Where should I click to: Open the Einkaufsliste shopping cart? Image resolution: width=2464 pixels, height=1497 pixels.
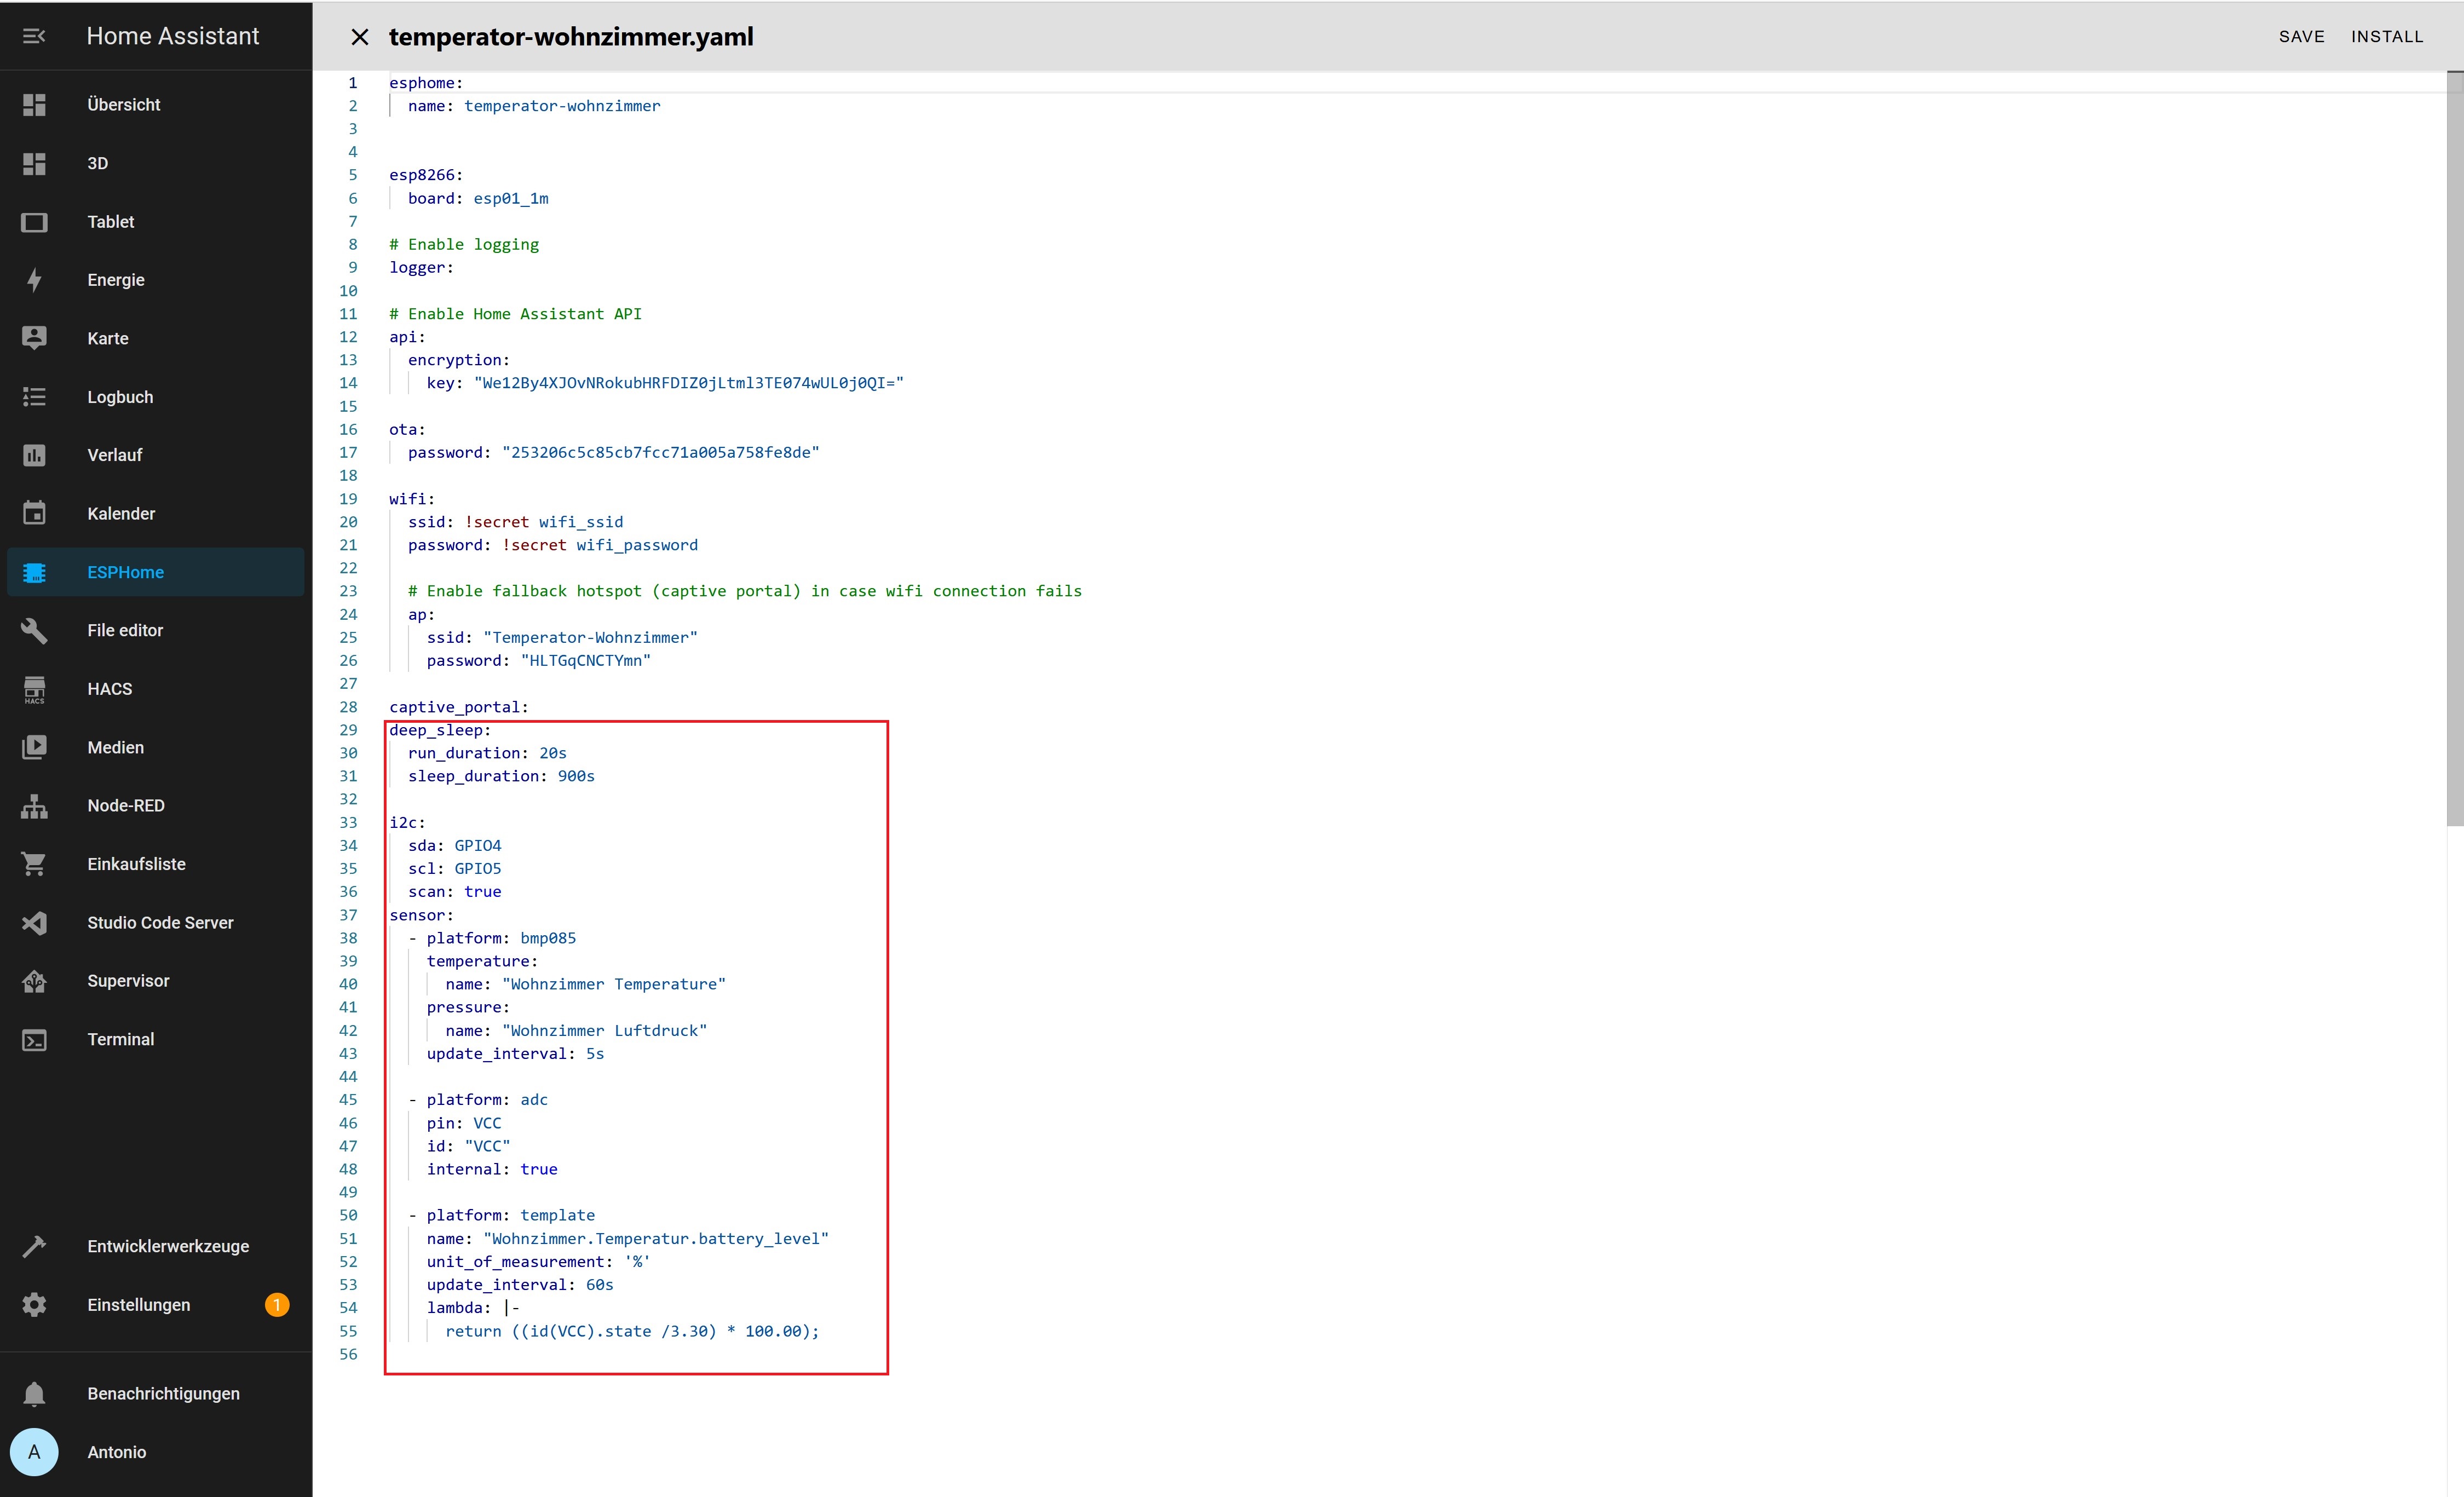[x=136, y=863]
